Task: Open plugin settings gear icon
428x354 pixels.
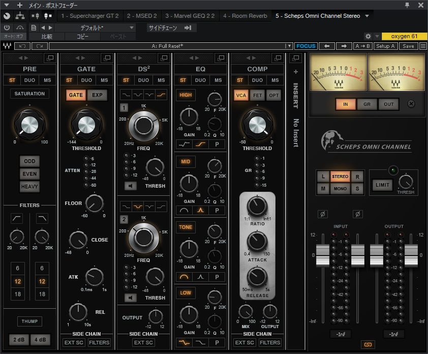Action: [368, 36]
